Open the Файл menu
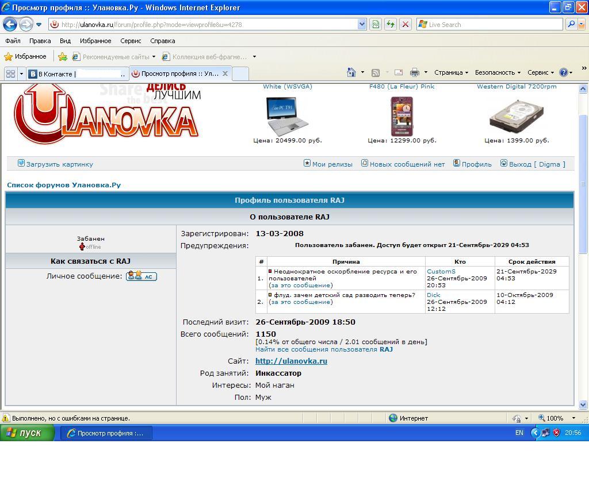 [x=13, y=41]
